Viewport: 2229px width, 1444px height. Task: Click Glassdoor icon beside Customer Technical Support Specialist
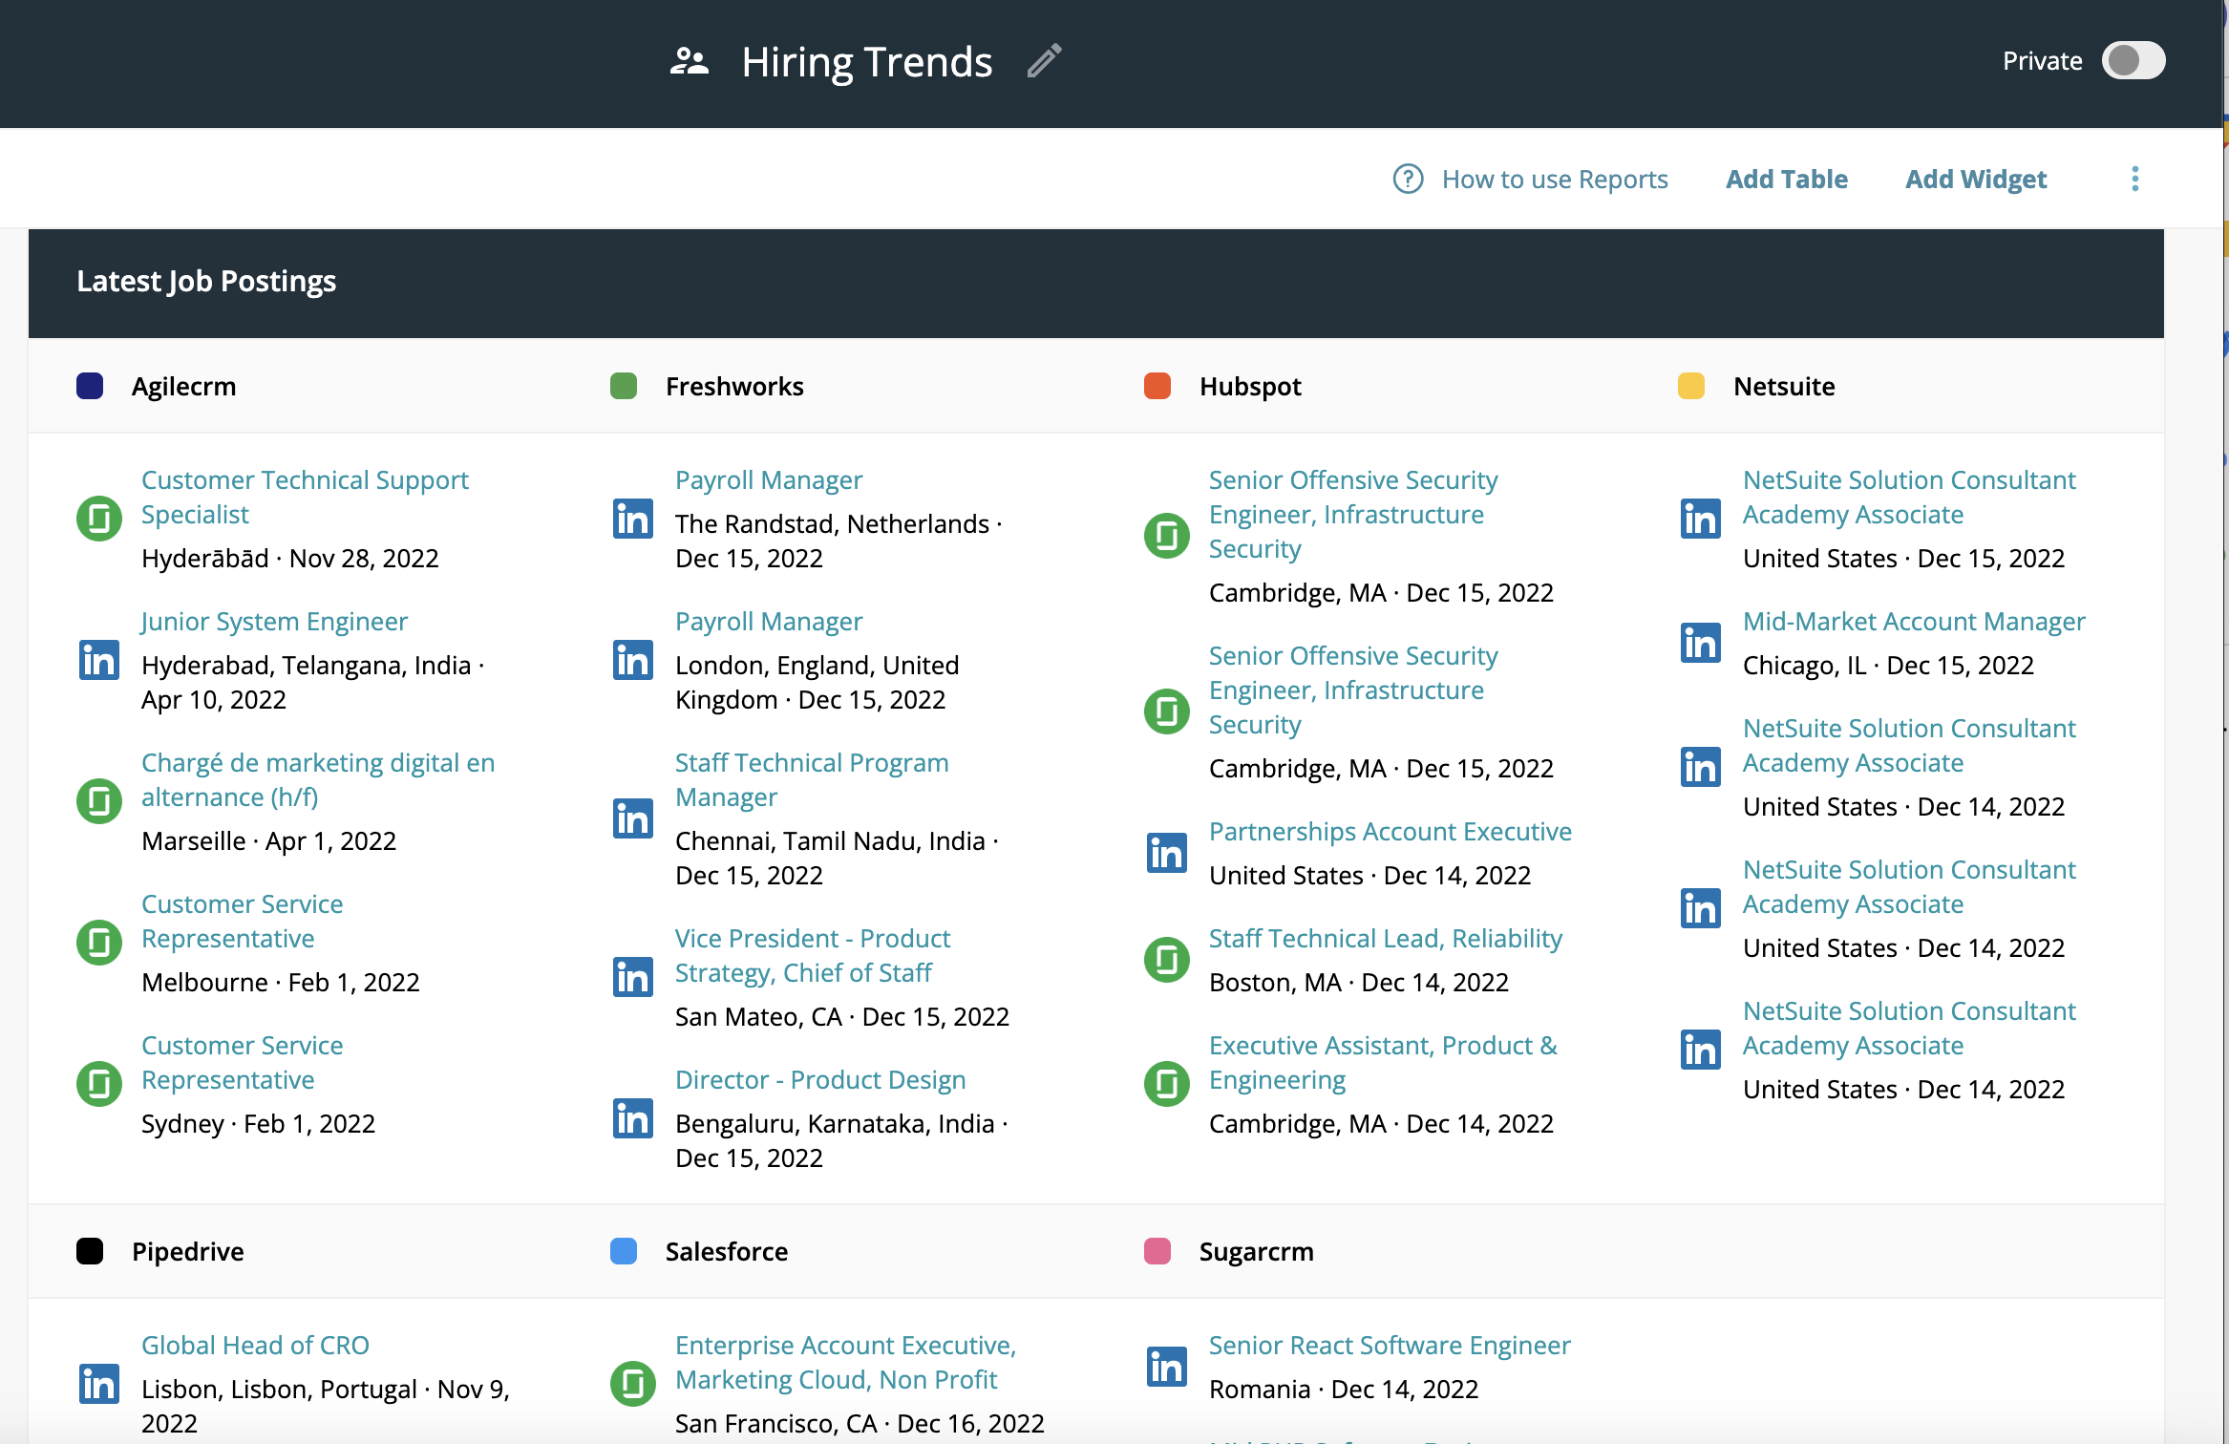coord(99,519)
